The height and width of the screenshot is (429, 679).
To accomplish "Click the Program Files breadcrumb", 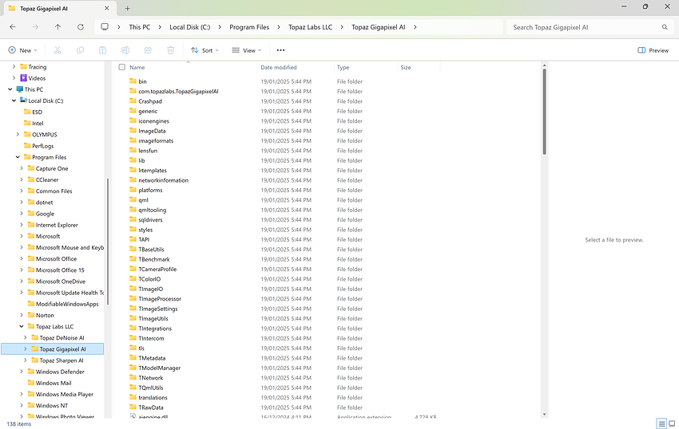I will coord(249,27).
